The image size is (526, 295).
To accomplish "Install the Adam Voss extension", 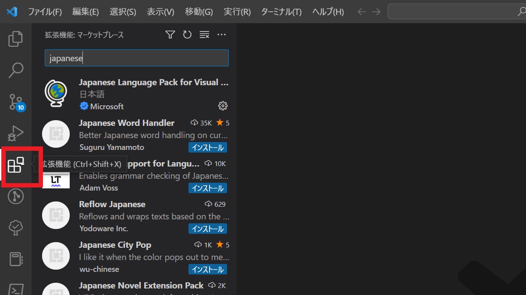I will click(208, 188).
